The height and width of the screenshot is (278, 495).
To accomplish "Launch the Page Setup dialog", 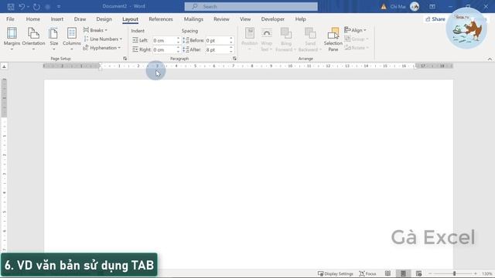I will (x=125, y=59).
